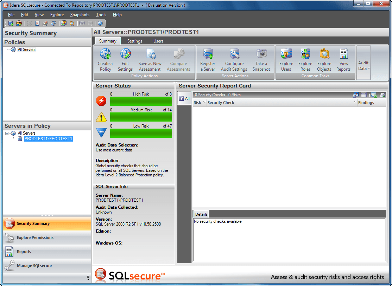Select All Servers under Policies
This screenshot has height=286, width=392.
coord(26,50)
